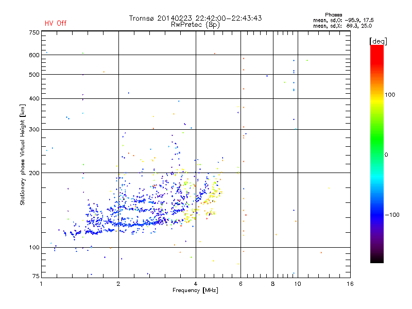The image size is (412, 309).
Task: Pick the black bottom of the colorbar
Action: pyautogui.click(x=377, y=260)
